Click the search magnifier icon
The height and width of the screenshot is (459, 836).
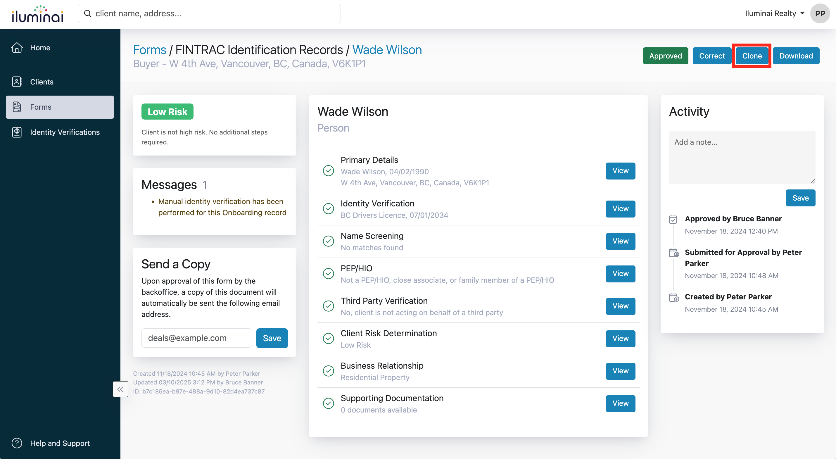pos(88,14)
